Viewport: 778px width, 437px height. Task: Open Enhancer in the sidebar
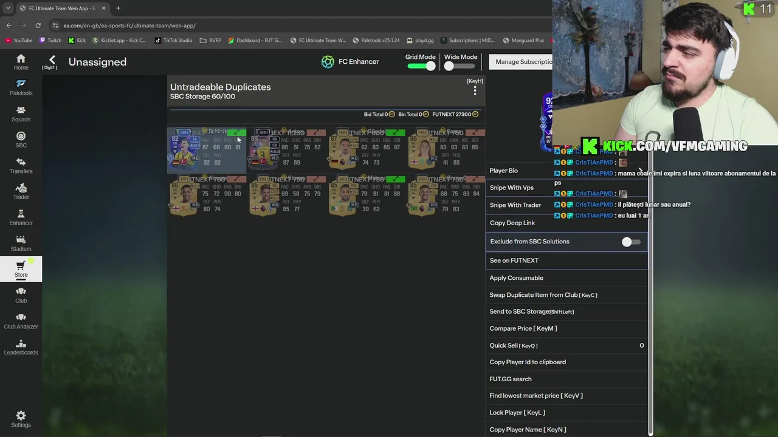click(21, 217)
